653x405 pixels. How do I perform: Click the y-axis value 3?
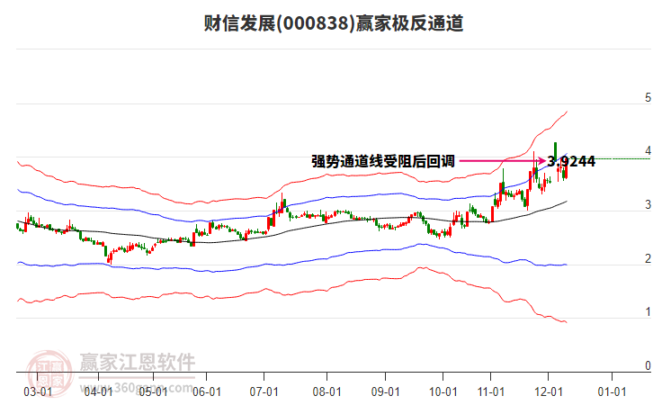[648, 204]
